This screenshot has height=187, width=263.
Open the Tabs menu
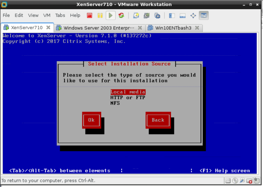[x=60, y=15]
